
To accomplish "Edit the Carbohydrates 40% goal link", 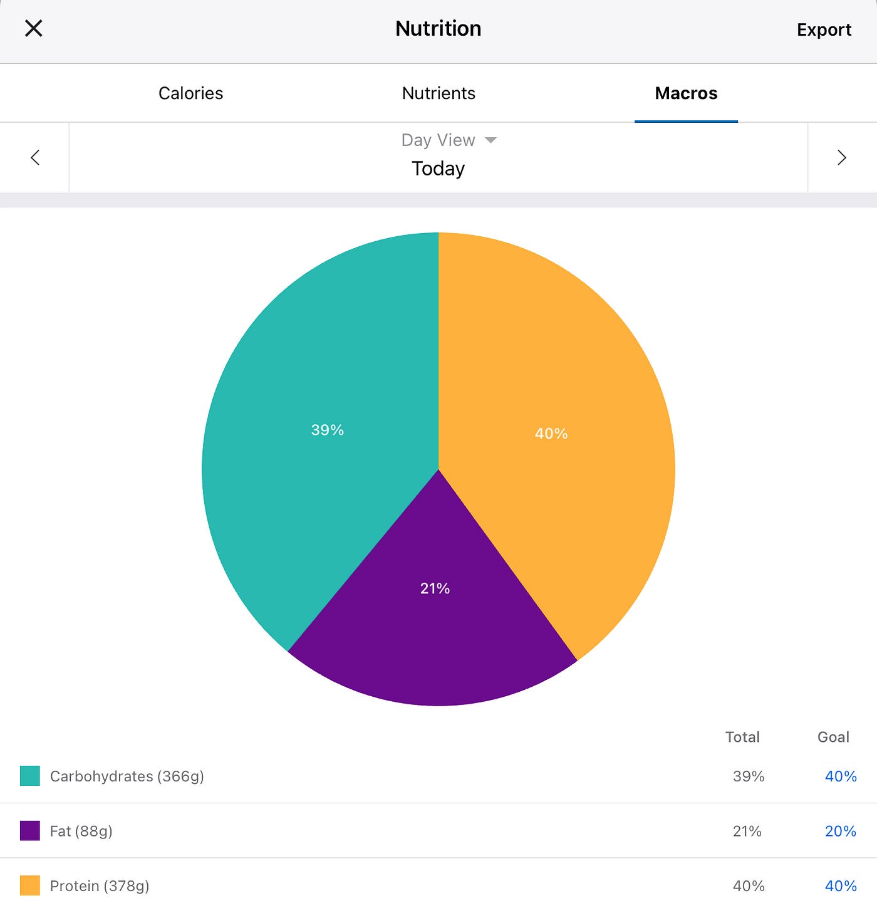I will pos(841,776).
